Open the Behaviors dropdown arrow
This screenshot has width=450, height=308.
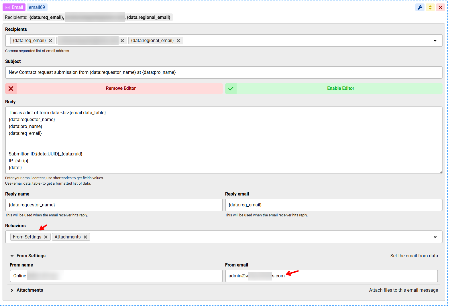(435, 237)
